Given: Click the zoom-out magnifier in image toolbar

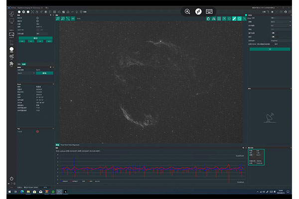Looking at the screenshot, I should [x=63, y=18].
